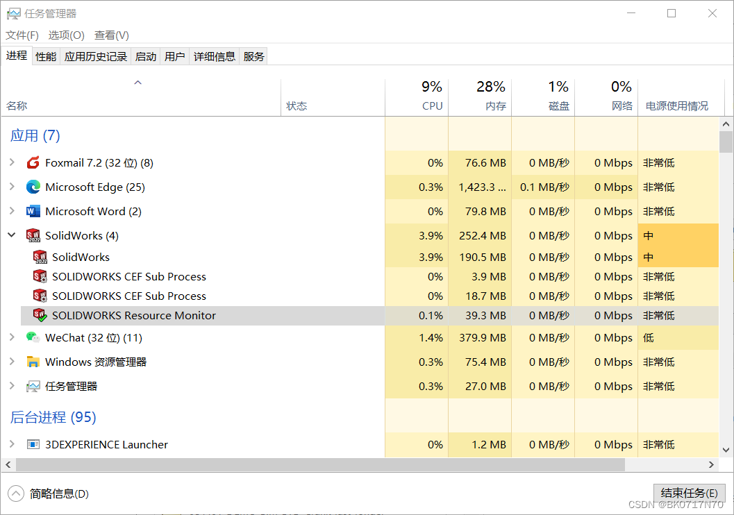734x515 pixels.
Task: Expand the WeChat process entry
Action: click(x=12, y=337)
